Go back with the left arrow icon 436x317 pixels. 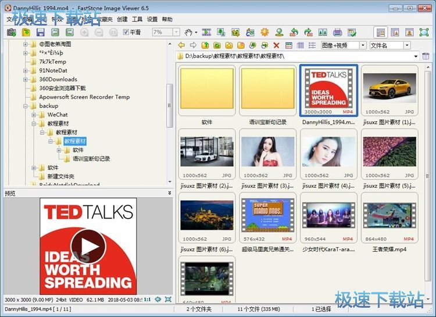[x=182, y=45]
